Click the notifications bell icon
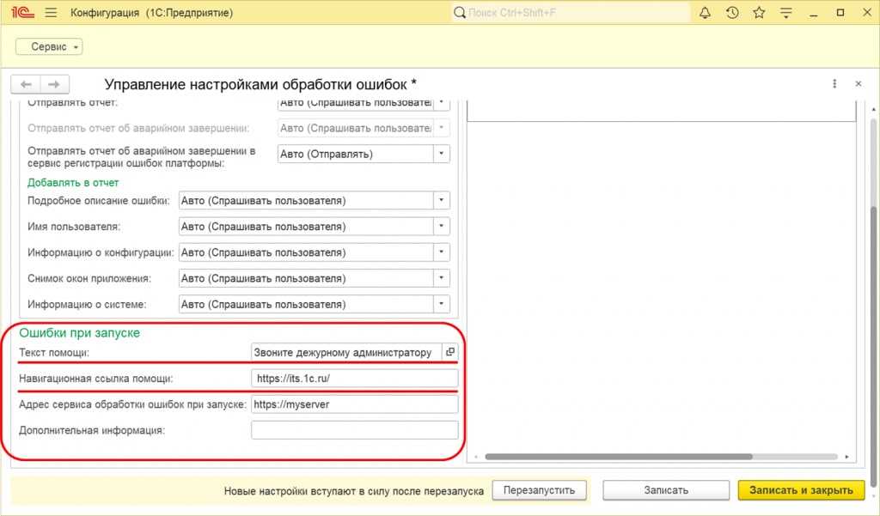Image resolution: width=880 pixels, height=516 pixels. (706, 13)
